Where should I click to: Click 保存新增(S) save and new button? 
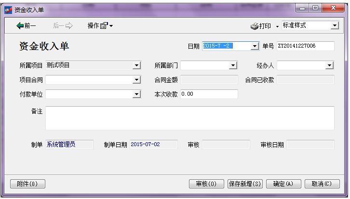click(245, 184)
